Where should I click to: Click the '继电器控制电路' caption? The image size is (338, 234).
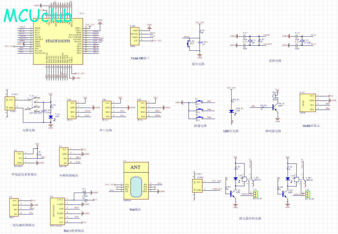(x=250, y=218)
